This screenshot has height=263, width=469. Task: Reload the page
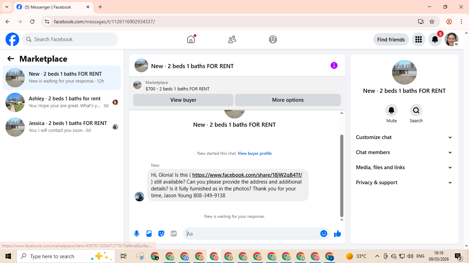32,22
